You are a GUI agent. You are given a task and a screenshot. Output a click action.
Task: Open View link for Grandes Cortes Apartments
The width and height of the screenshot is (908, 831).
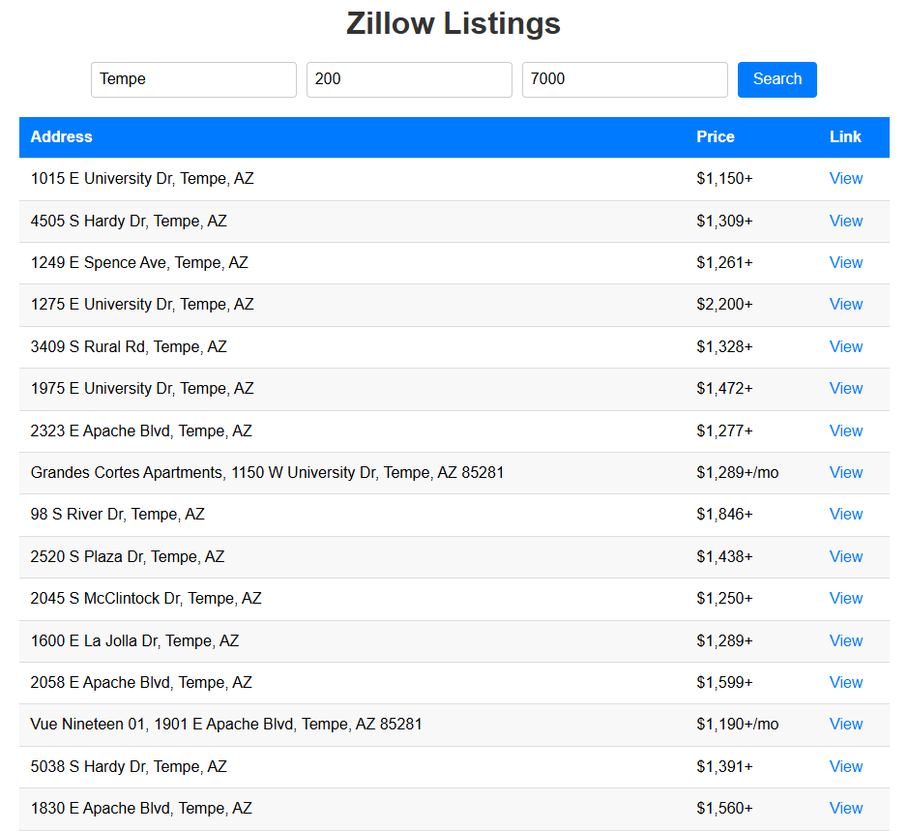pyautogui.click(x=845, y=472)
